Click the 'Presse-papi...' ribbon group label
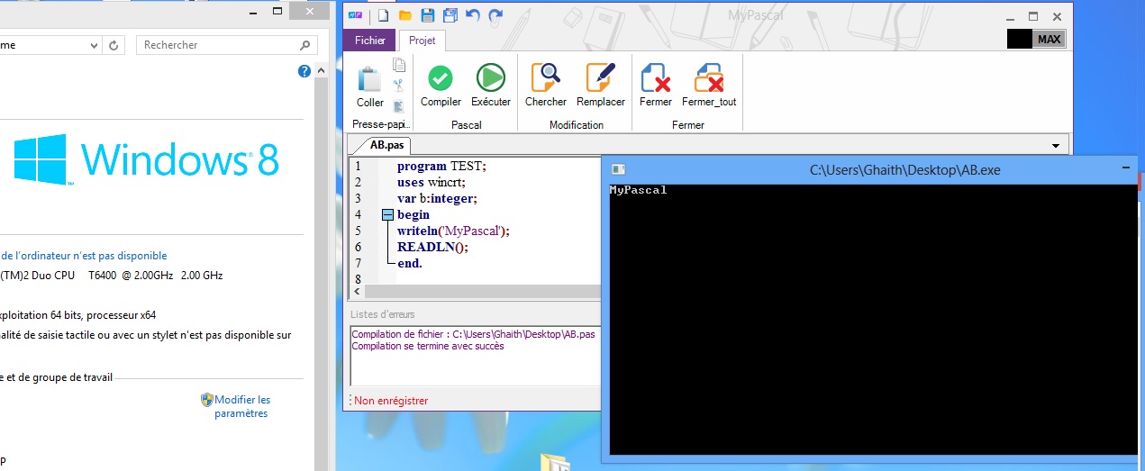Image resolution: width=1145 pixels, height=471 pixels. click(x=382, y=125)
